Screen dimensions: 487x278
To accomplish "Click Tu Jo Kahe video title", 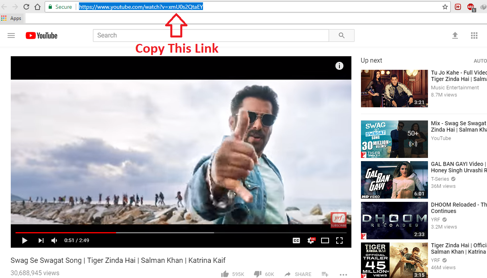I will pos(459,76).
